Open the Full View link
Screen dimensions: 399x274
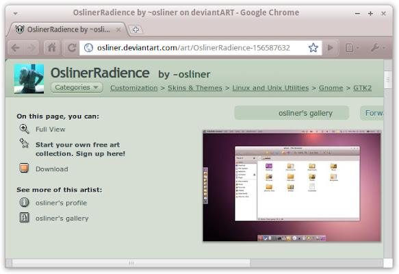point(51,129)
